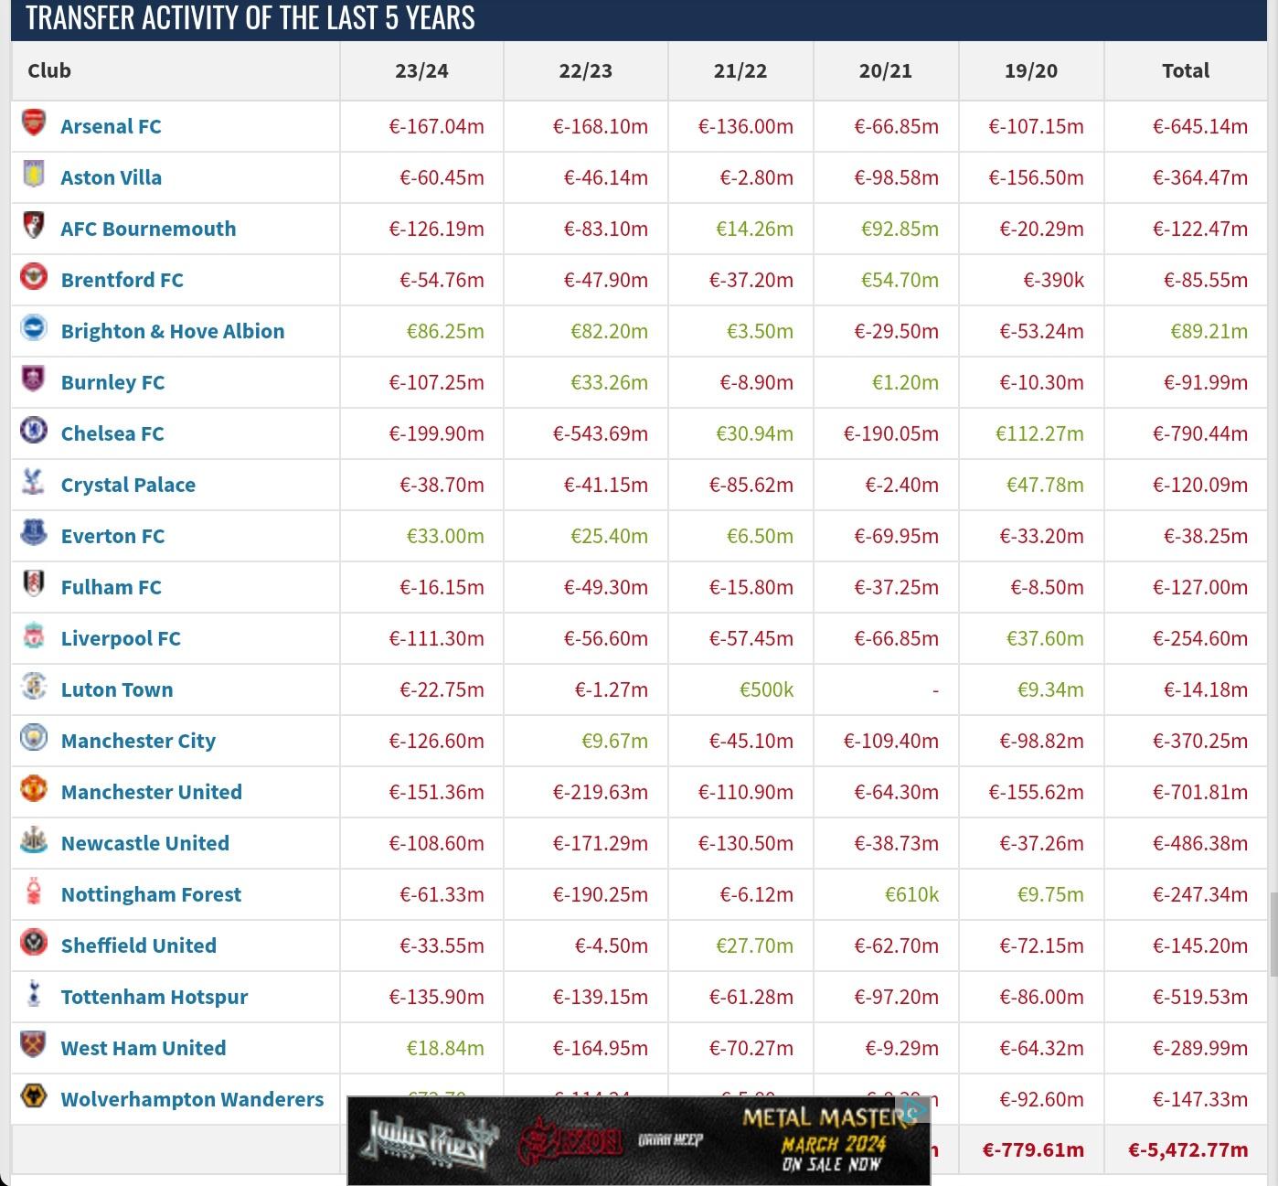Open the Crystal Palace club link
This screenshot has height=1186, width=1278.
tap(128, 485)
